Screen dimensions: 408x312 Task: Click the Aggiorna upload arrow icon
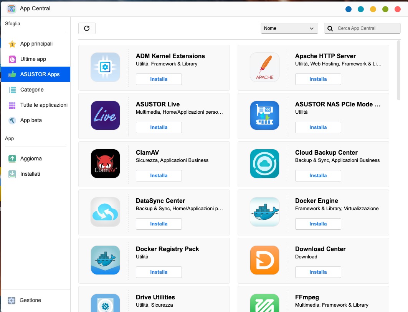(12, 158)
